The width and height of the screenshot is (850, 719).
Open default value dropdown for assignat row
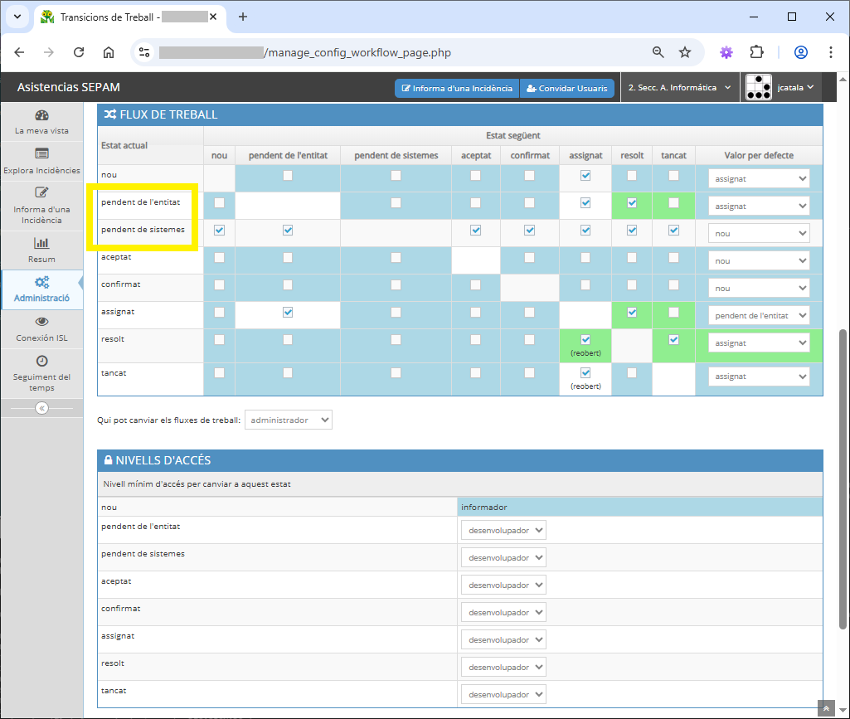click(759, 315)
